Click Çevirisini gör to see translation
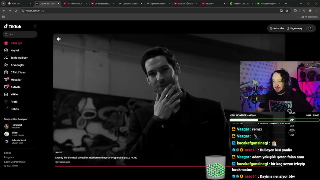The image size is (320, 180). click(x=62, y=162)
